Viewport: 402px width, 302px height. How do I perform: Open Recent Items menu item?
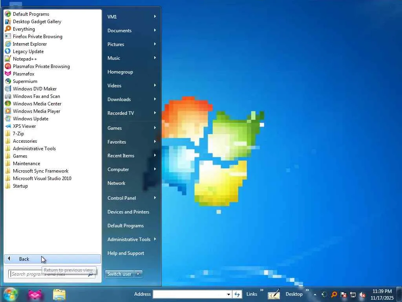[132, 156]
